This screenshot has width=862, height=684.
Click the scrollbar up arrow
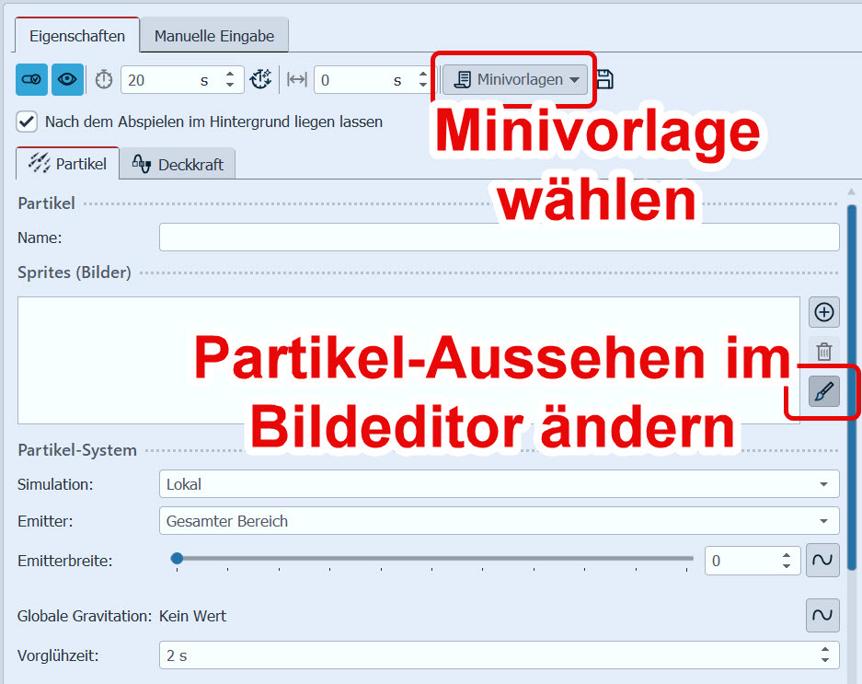pyautogui.click(x=852, y=192)
